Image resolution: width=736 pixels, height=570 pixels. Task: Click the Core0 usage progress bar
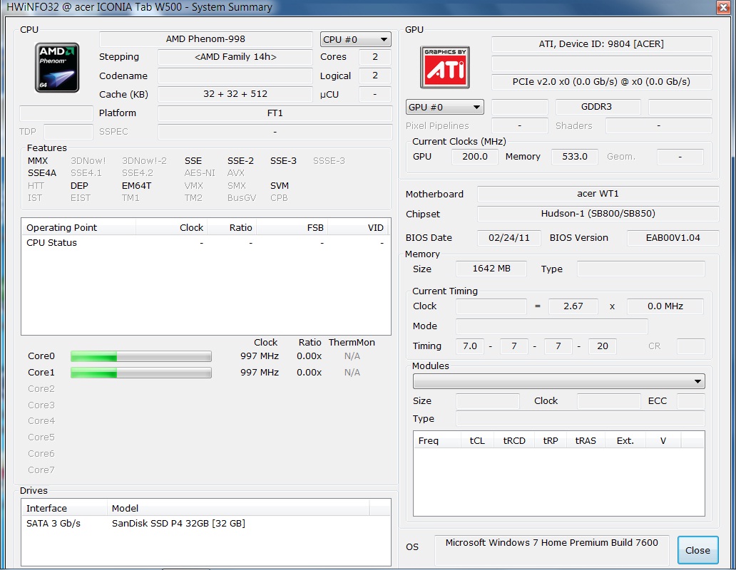click(x=140, y=356)
